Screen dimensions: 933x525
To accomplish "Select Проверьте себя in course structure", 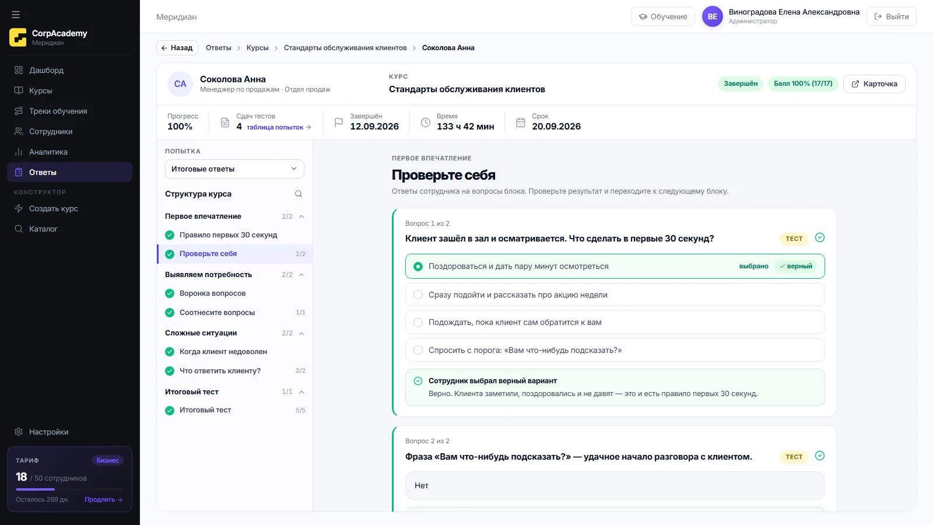I will pyautogui.click(x=235, y=254).
